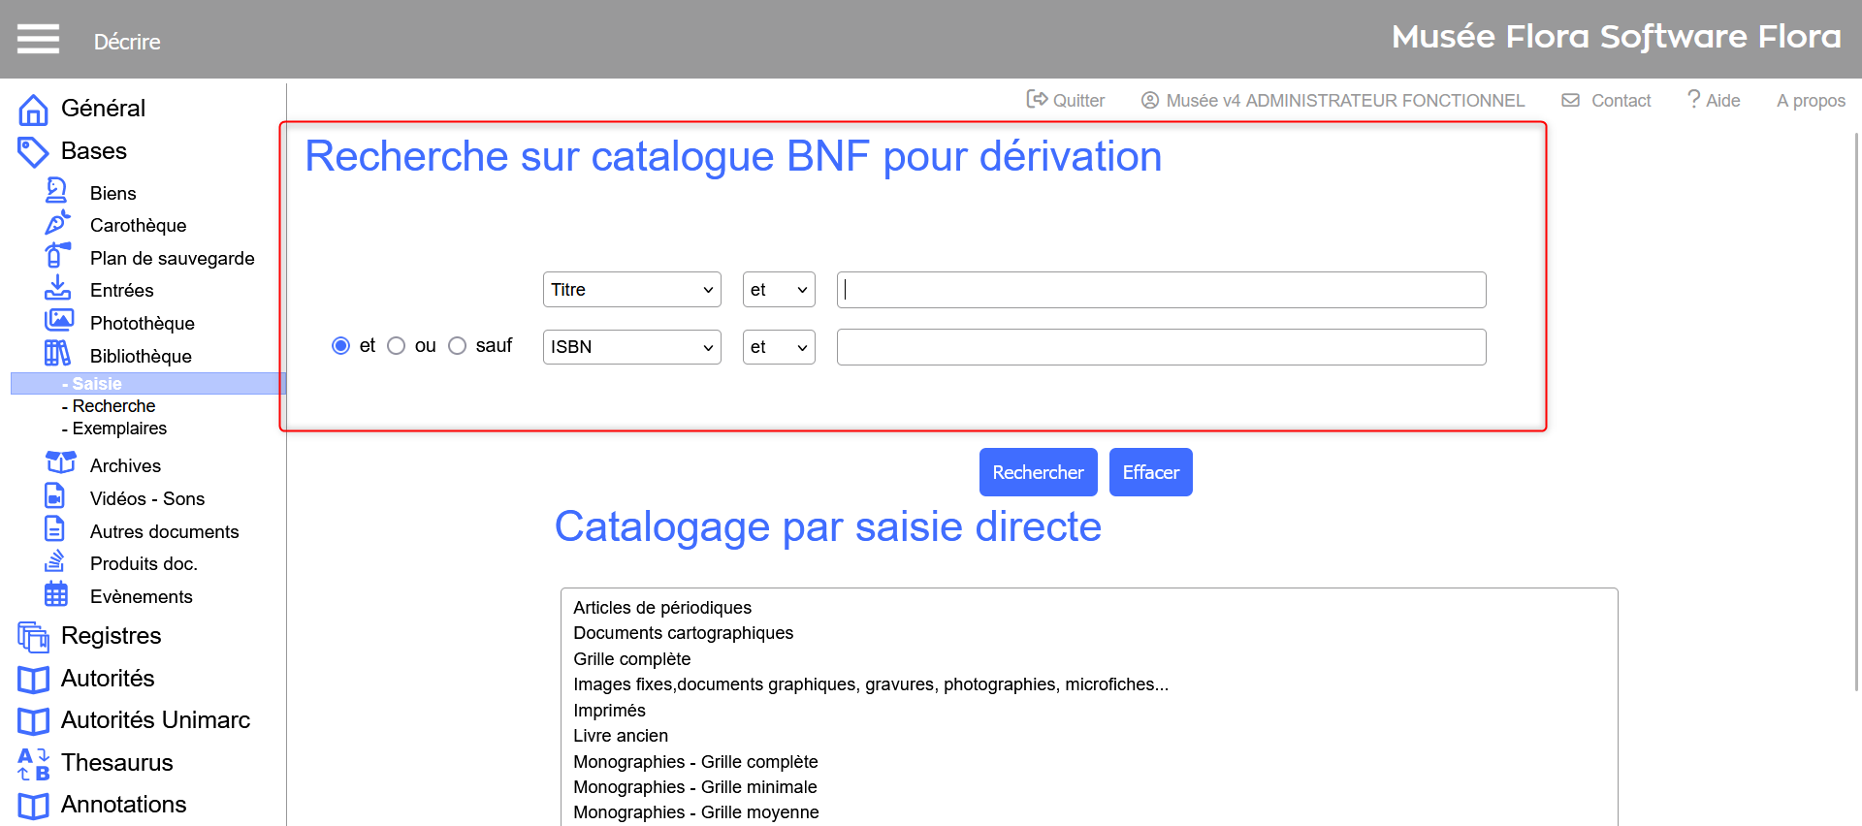The height and width of the screenshot is (826, 1862).
Task: Click the Registres icon in sidebar
Action: 33,637
